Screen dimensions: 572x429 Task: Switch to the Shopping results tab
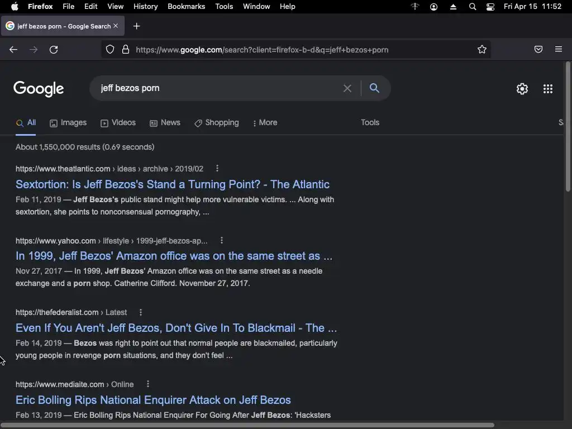click(217, 122)
